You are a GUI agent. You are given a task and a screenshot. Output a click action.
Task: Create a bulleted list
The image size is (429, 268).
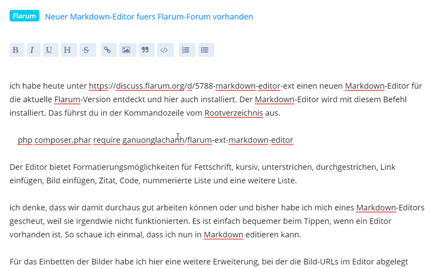[206, 50]
